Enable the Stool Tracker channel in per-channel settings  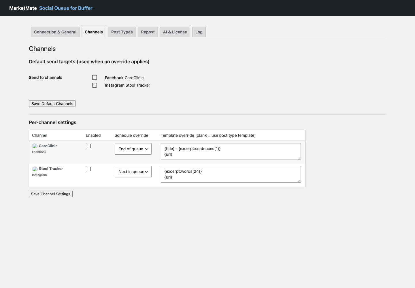[88, 169]
